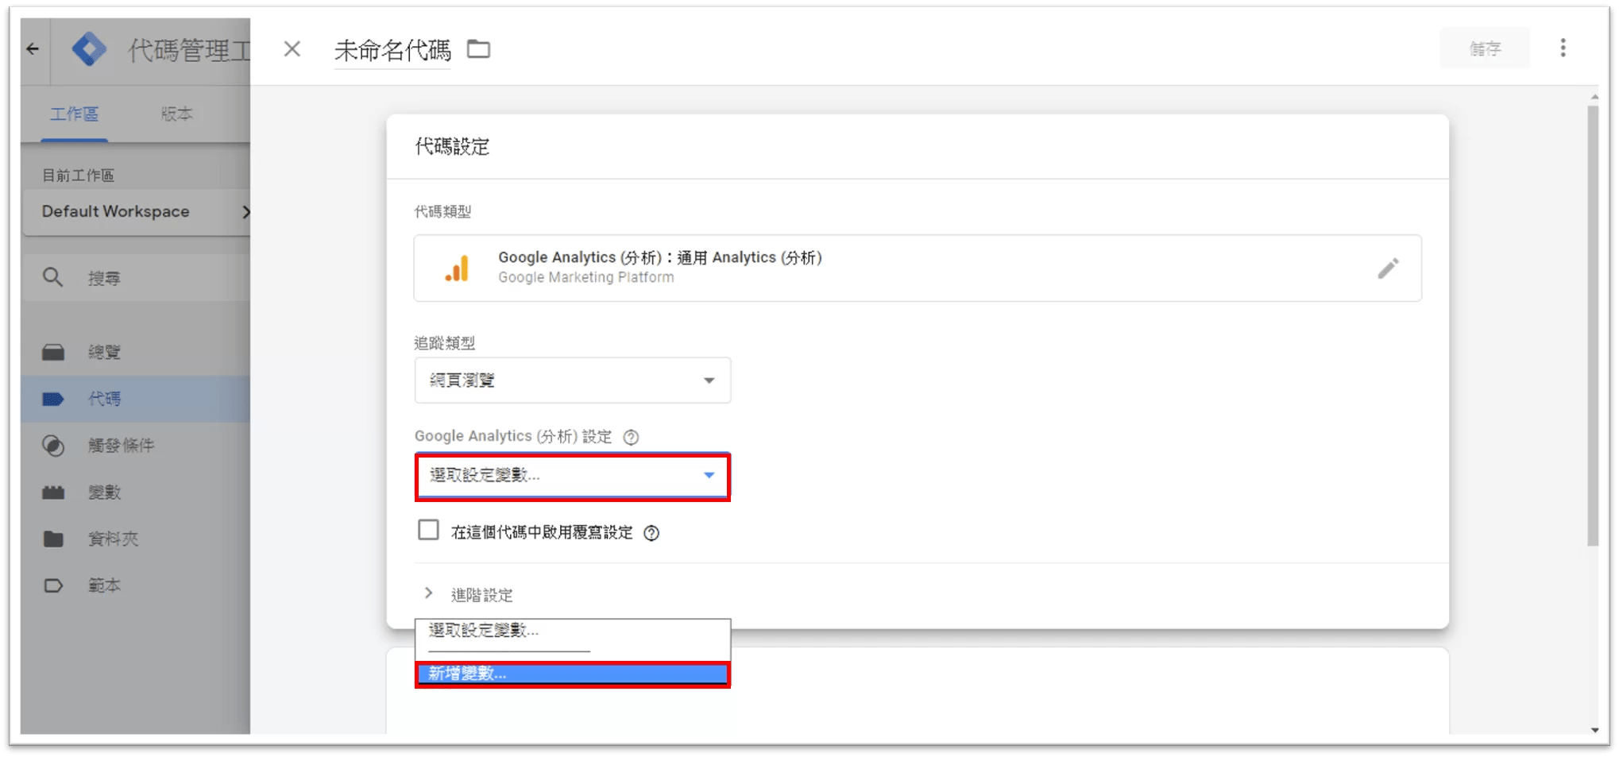Click the vertical scrollbar thumb
The image size is (1619, 757).
point(1594,326)
